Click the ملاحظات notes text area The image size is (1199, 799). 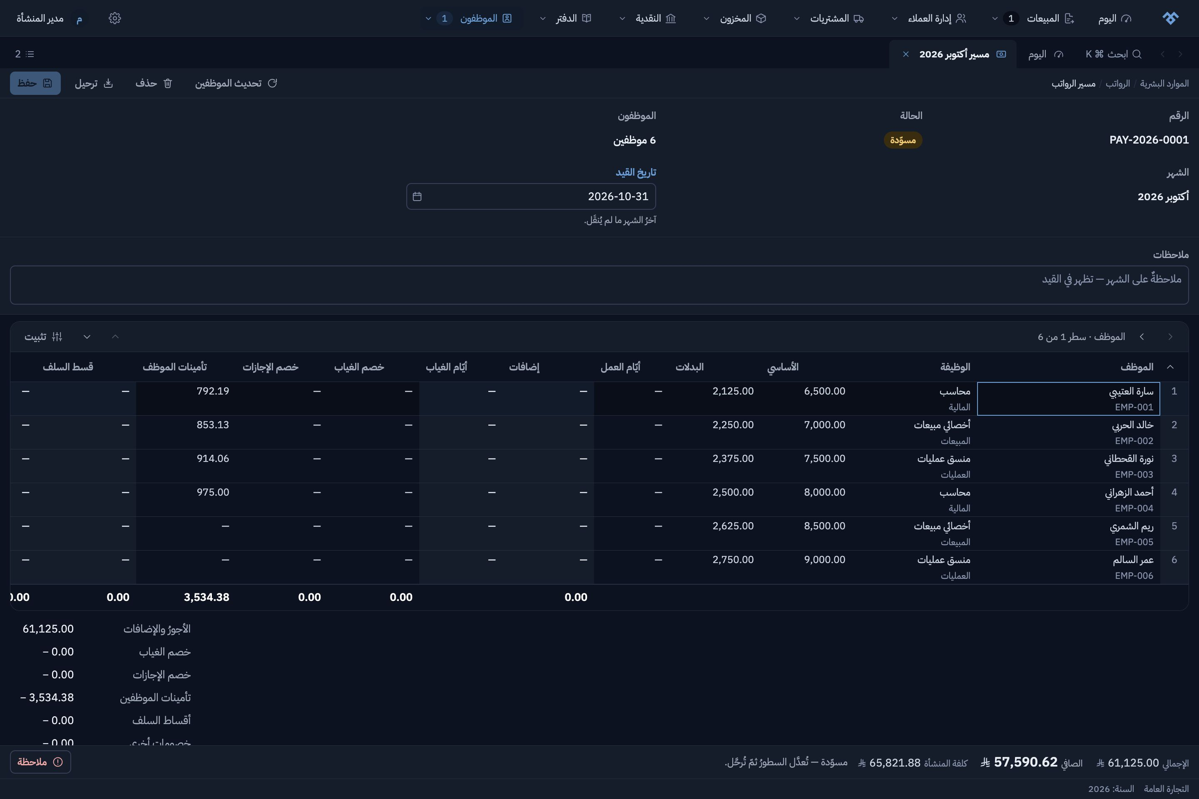[x=599, y=285]
